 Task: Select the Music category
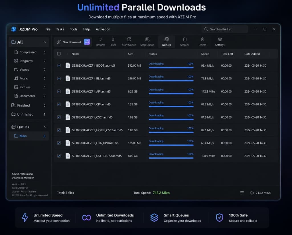(29, 78)
